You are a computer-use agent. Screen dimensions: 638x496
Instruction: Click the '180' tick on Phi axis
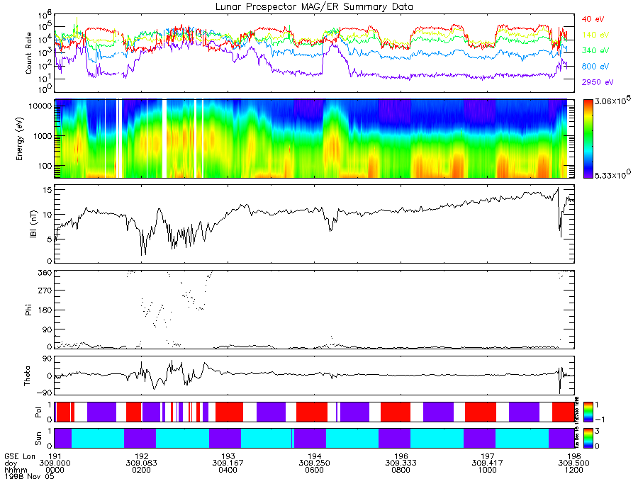click(x=45, y=310)
